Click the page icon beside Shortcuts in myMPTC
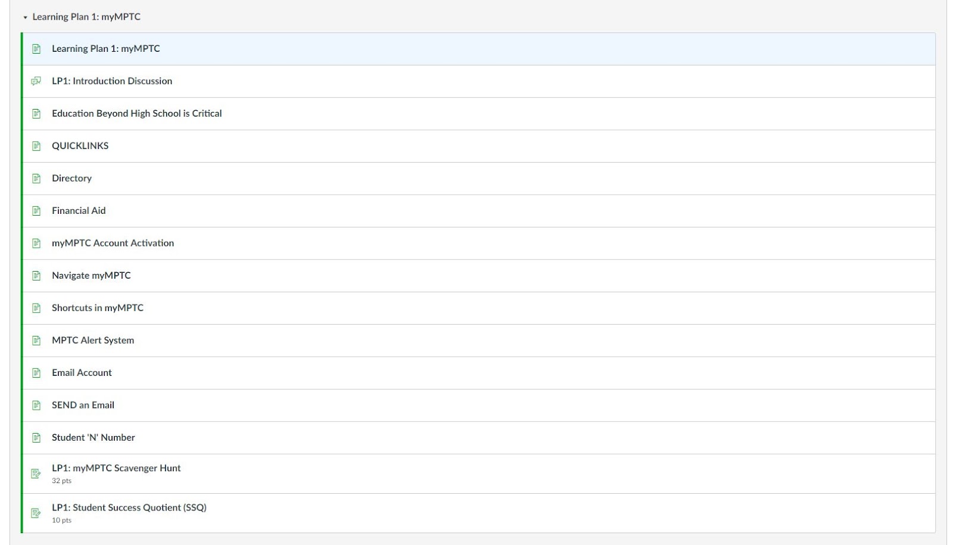 pos(36,308)
